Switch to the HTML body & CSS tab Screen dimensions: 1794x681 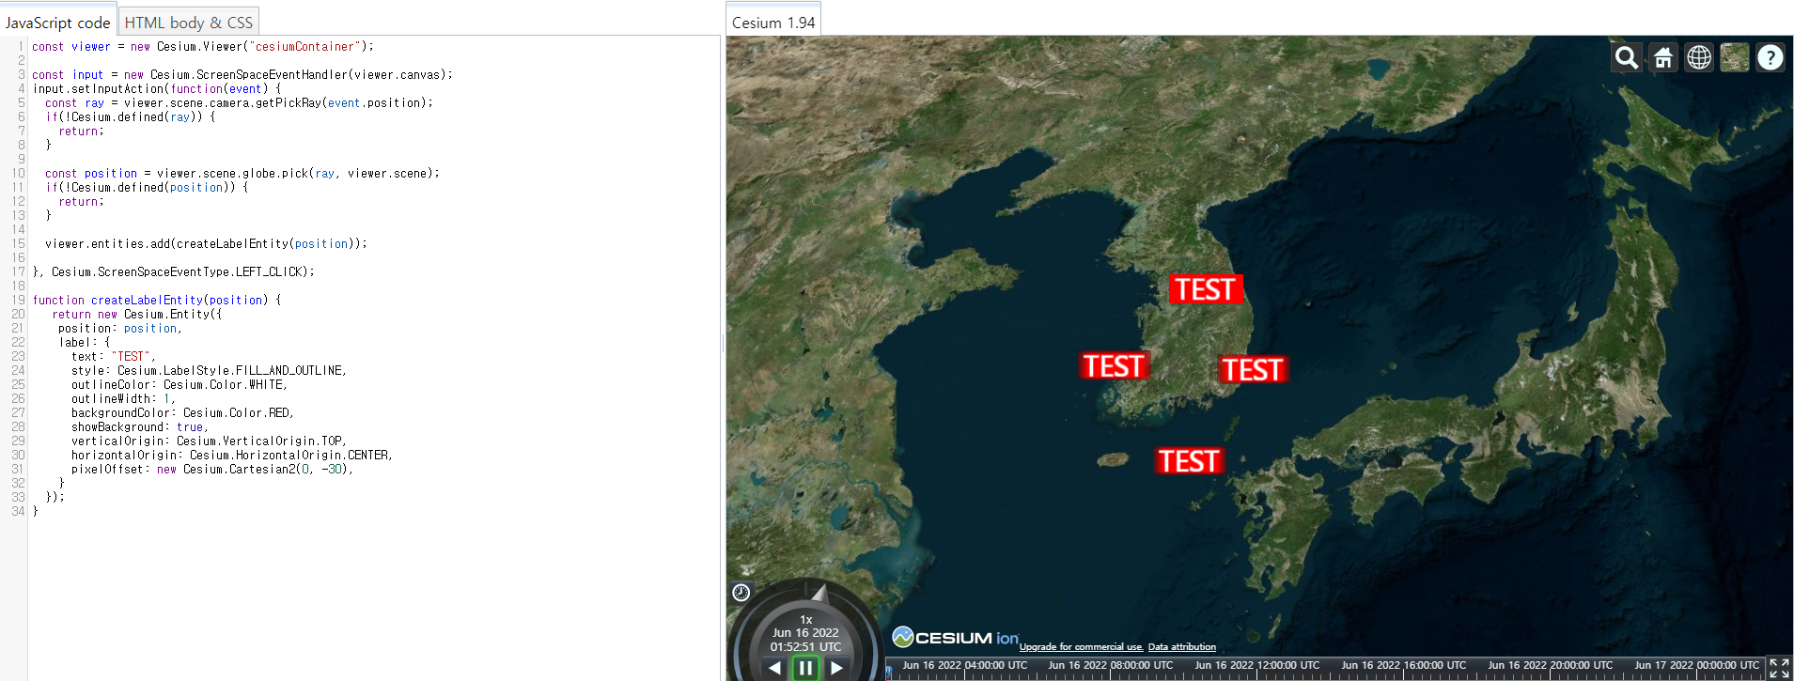pos(189,23)
